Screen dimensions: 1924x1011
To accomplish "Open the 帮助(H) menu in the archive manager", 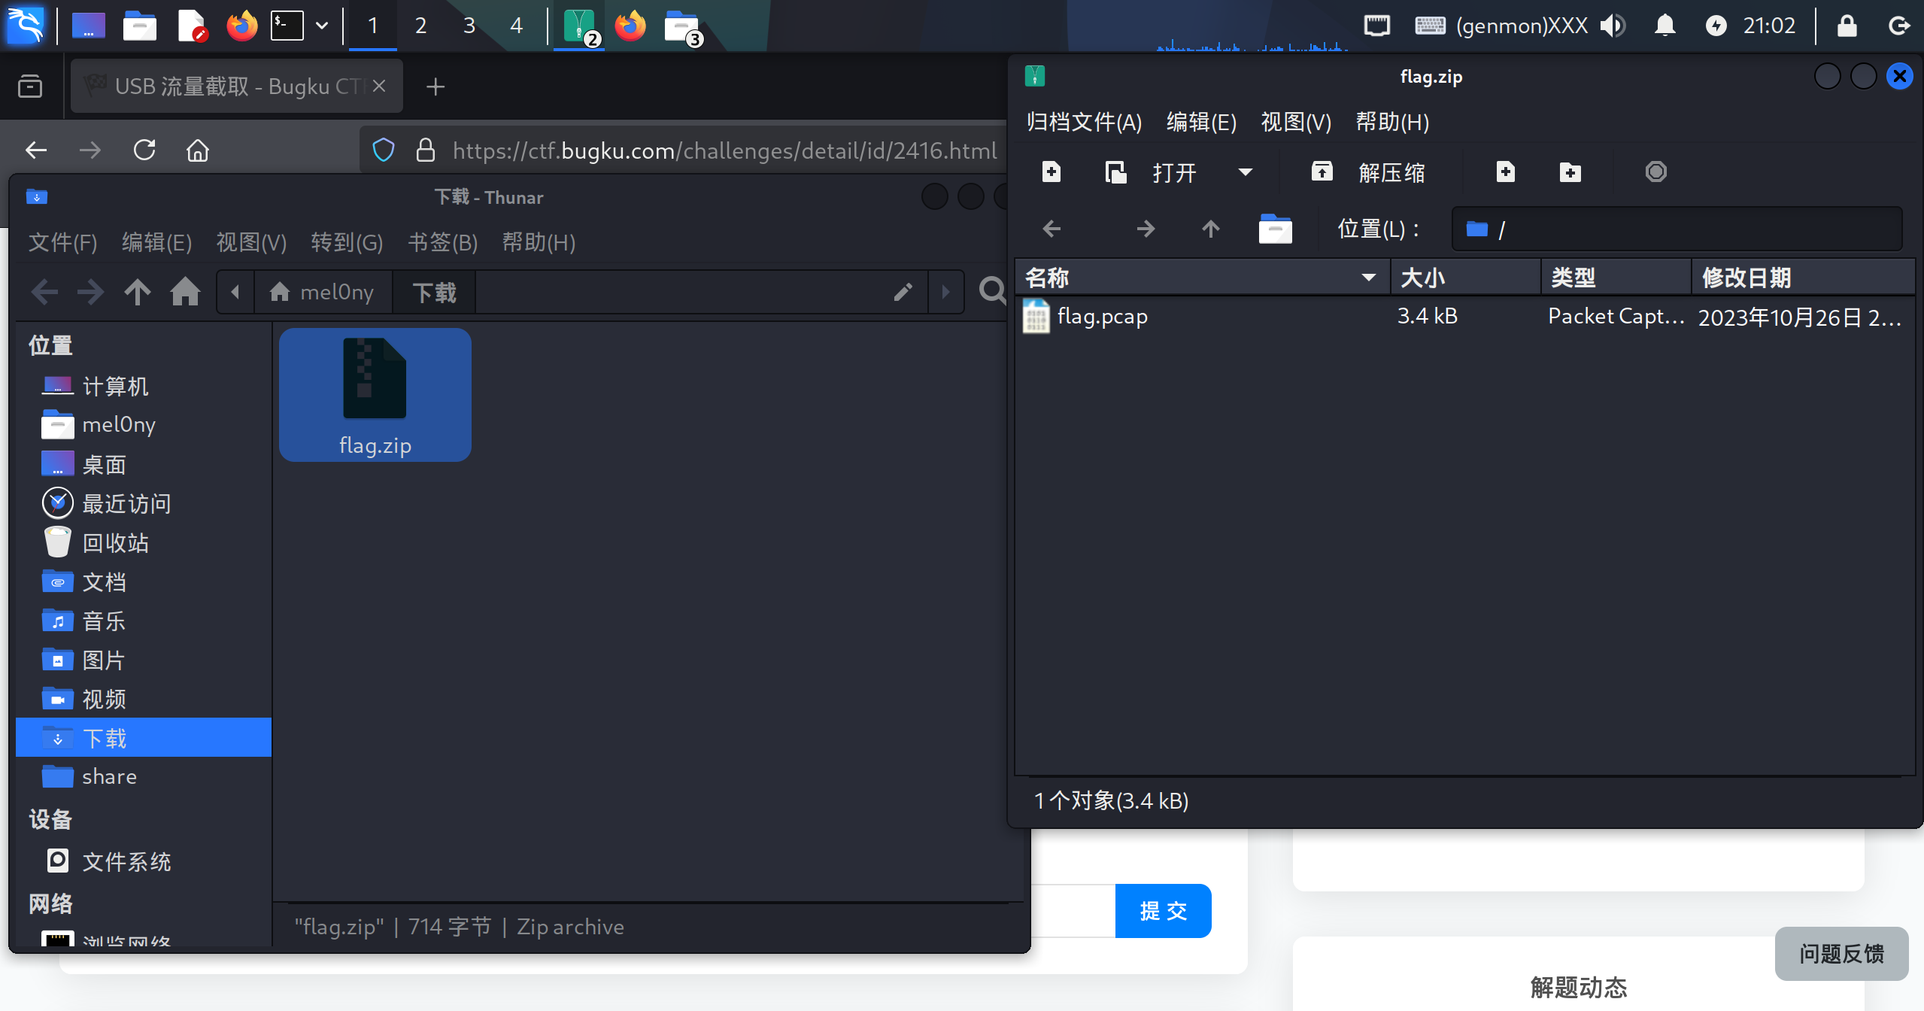I will coord(1392,122).
